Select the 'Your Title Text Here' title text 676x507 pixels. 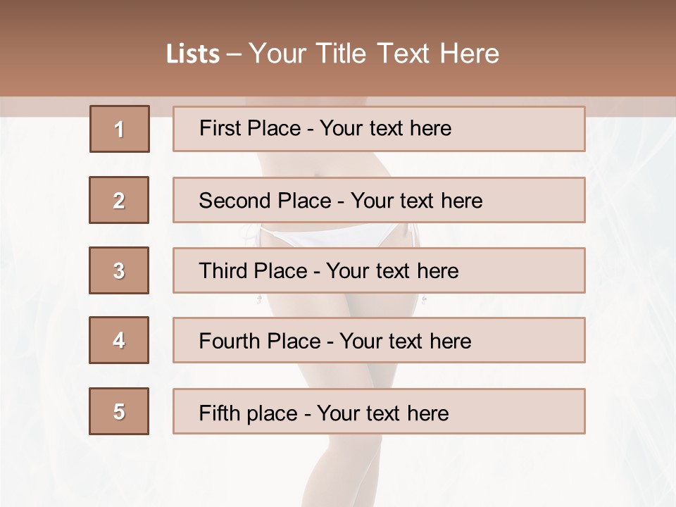click(374, 54)
